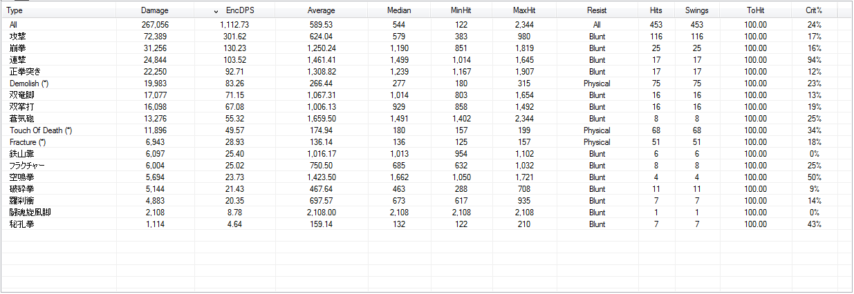Select the All summary row
Image resolution: width=854 pixels, height=294 pixels.
pyautogui.click(x=426, y=25)
